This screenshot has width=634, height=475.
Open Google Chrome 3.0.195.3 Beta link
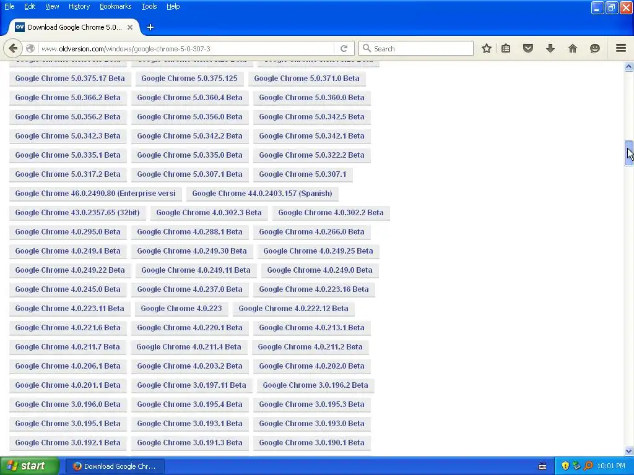pos(312,404)
